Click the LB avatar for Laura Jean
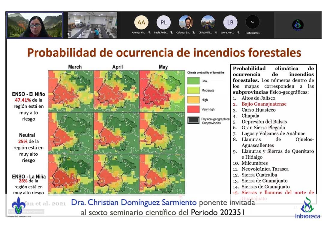Screen dimensions: 327x228 click(x=230, y=22)
